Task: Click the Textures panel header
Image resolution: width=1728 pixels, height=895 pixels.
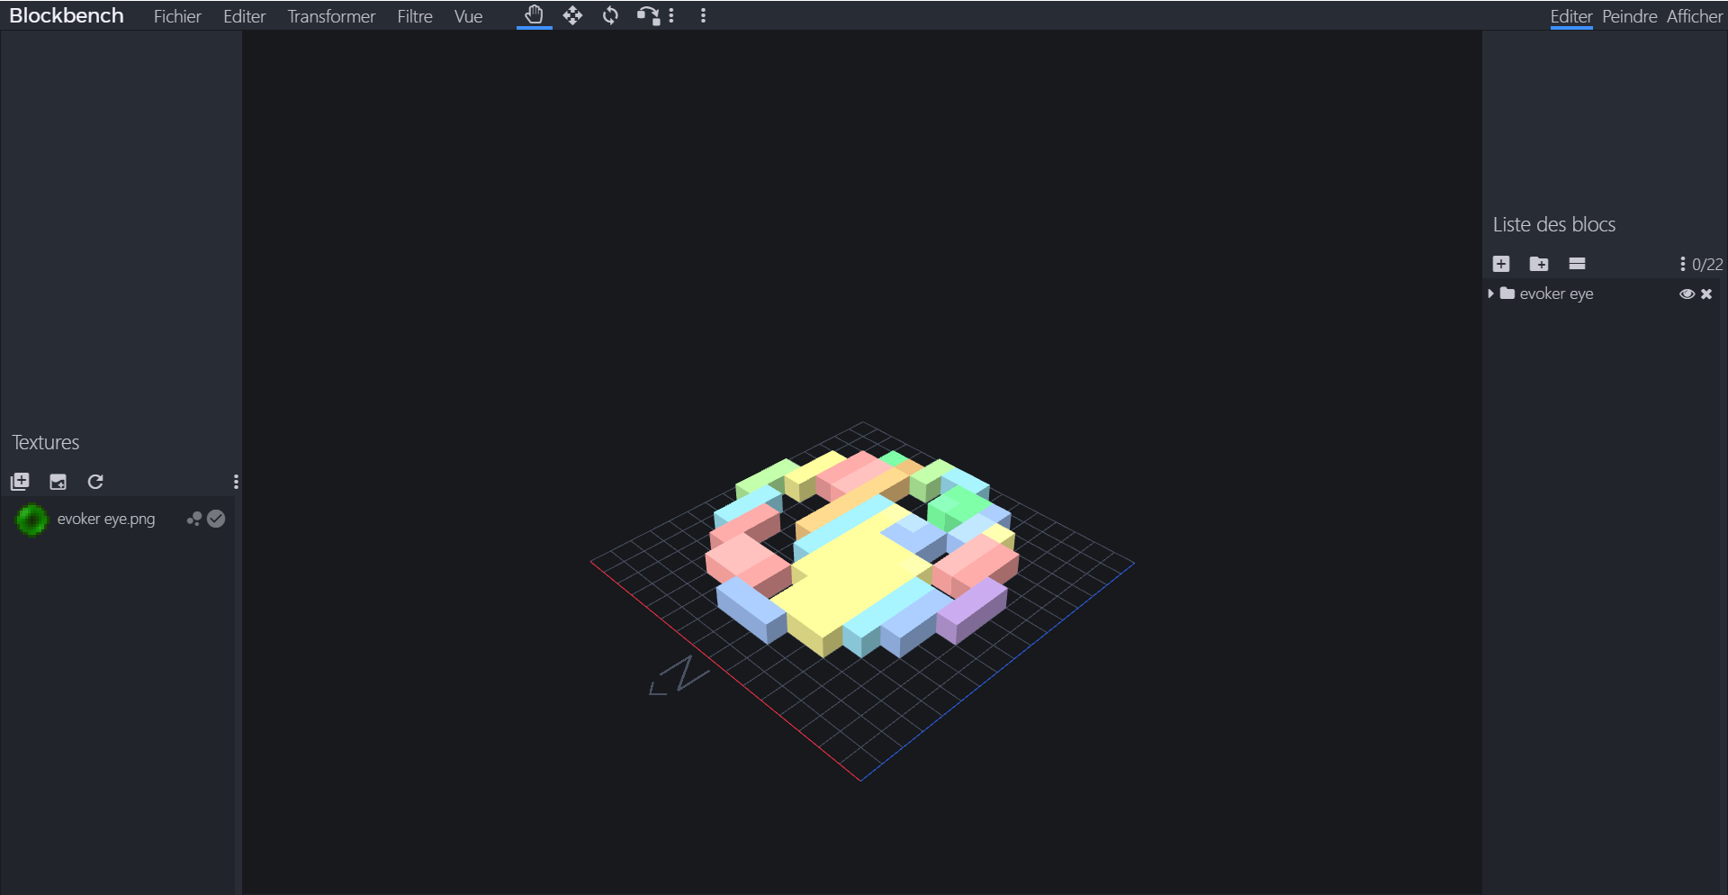Action: click(45, 442)
